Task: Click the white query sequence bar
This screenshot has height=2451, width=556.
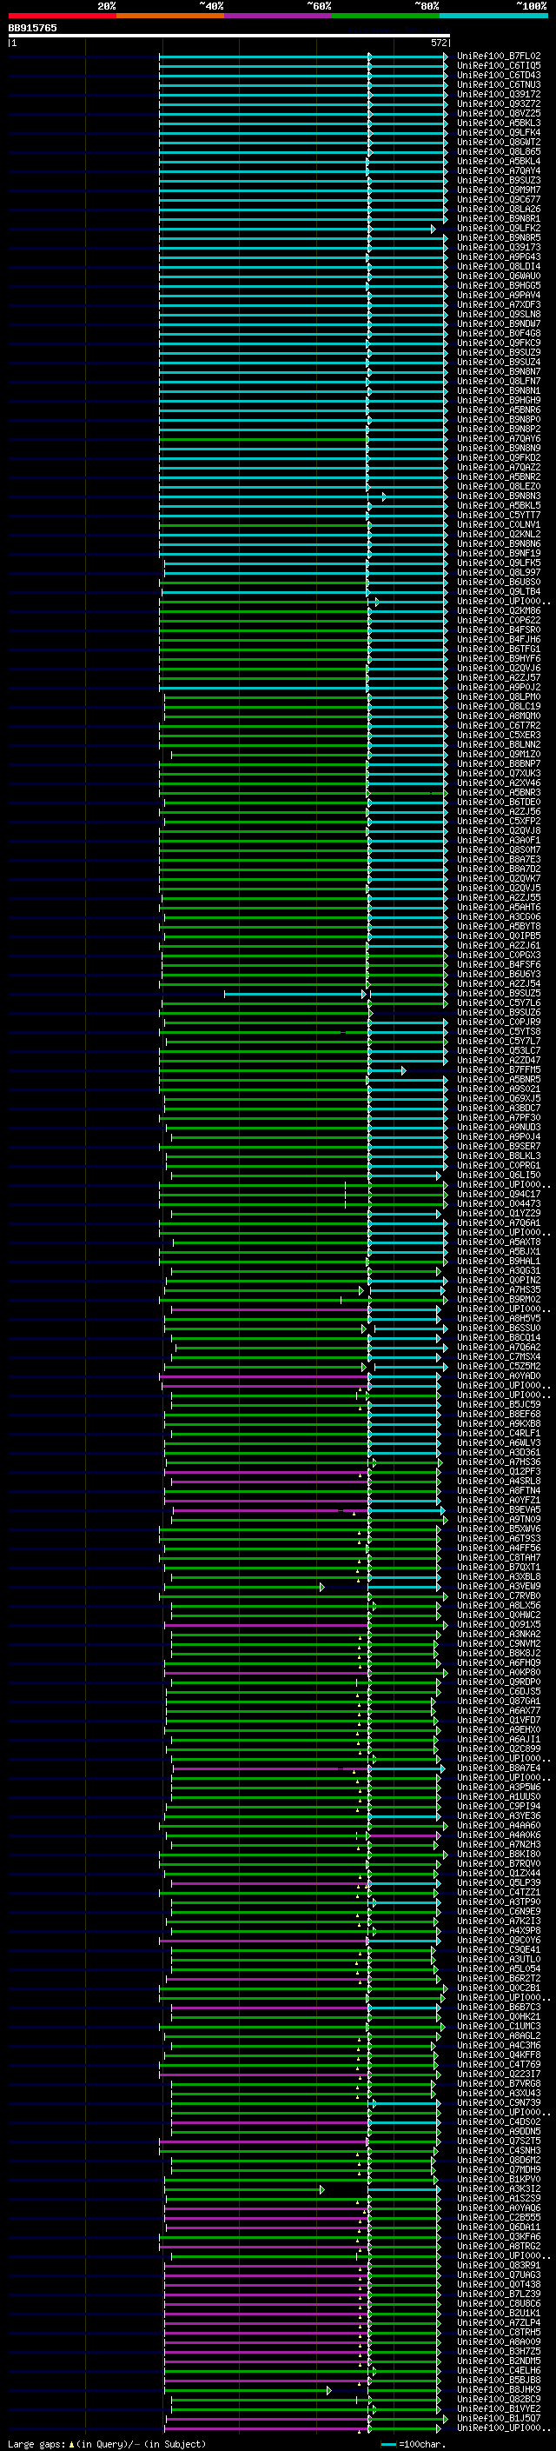Action: pos(228,35)
